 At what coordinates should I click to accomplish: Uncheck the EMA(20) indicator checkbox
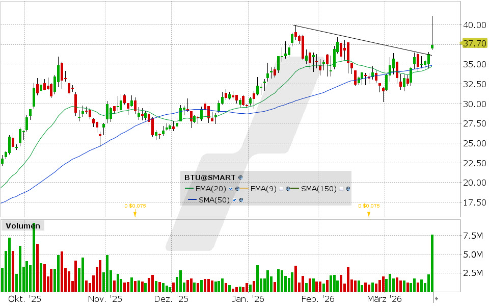[x=230, y=189]
